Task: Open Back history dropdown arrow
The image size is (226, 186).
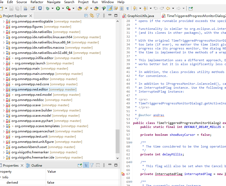Action: pos(173,8)
